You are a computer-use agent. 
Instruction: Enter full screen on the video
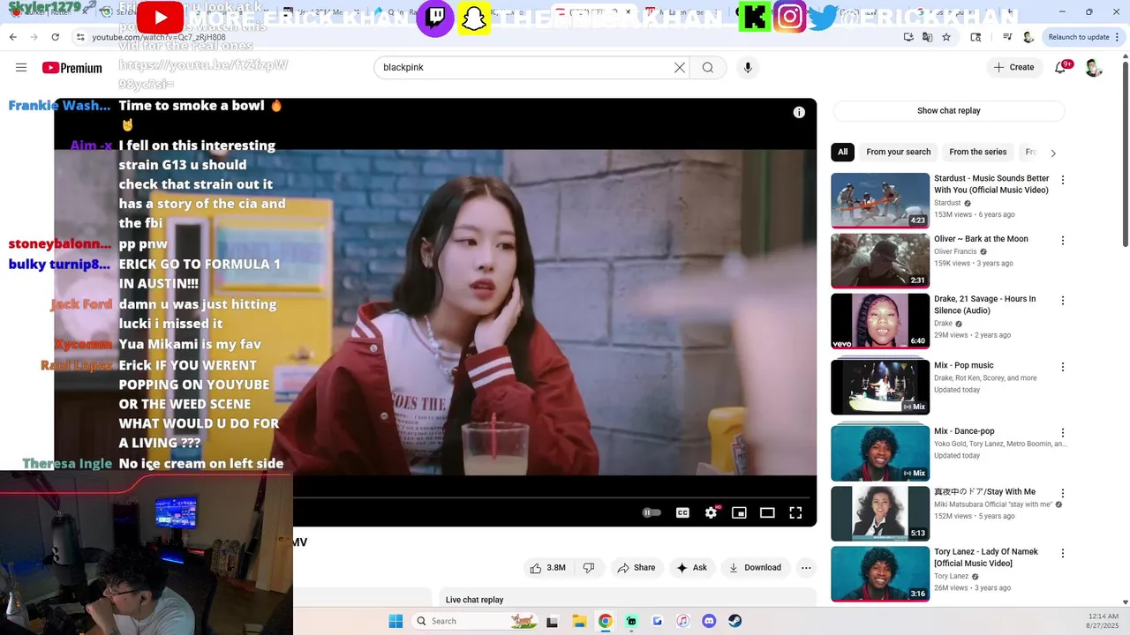(x=795, y=512)
